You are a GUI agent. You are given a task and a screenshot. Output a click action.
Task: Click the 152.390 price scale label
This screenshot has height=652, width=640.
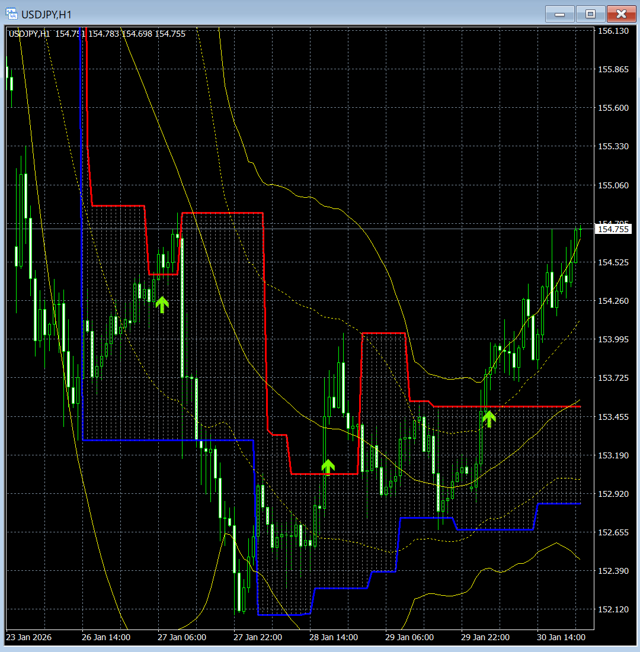coord(613,570)
